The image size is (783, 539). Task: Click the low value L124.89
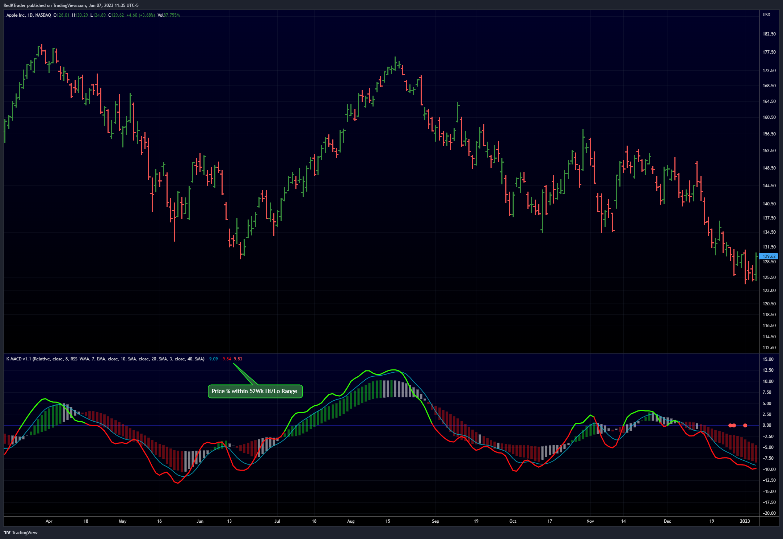[98, 15]
